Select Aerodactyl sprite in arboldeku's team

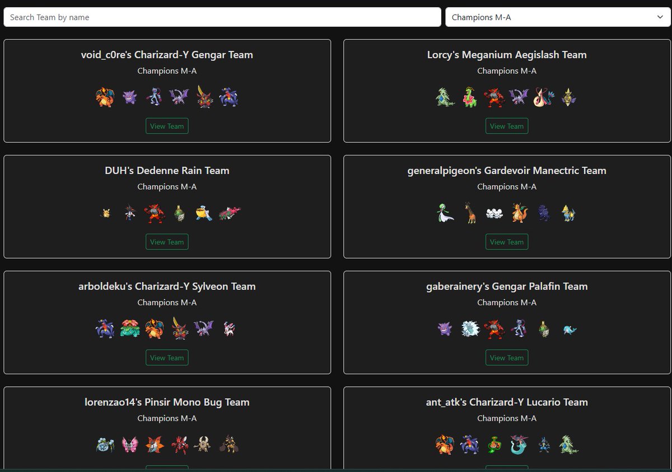(204, 329)
